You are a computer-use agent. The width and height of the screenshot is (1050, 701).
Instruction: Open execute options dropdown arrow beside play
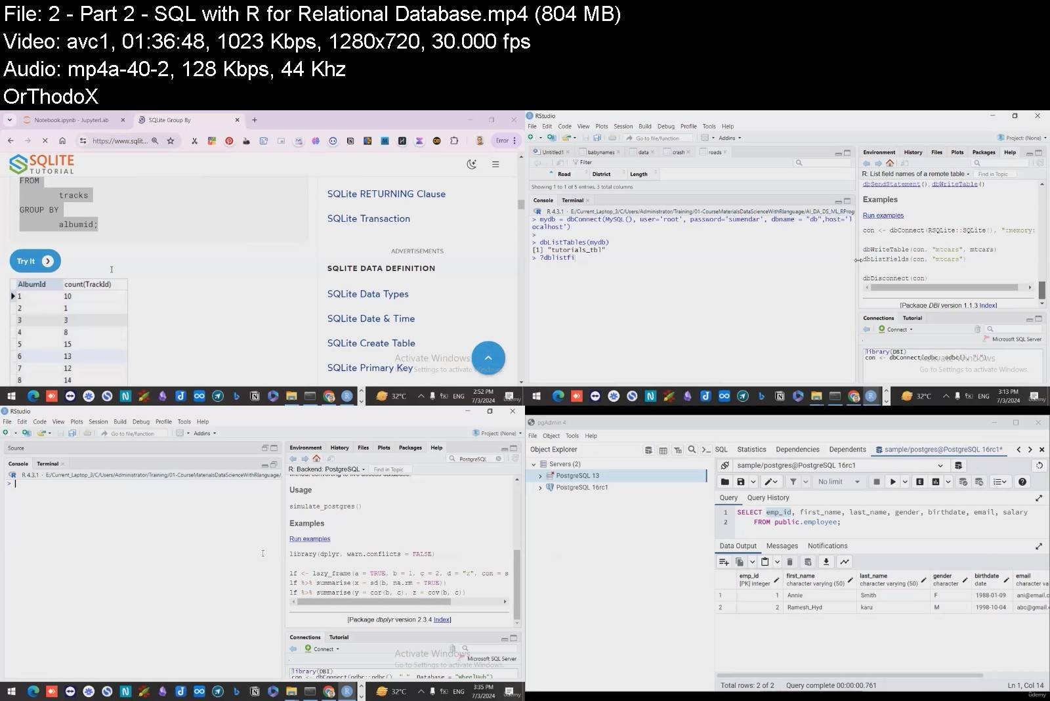[904, 482]
